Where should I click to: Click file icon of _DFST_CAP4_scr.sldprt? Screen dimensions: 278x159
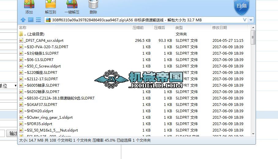21,41
